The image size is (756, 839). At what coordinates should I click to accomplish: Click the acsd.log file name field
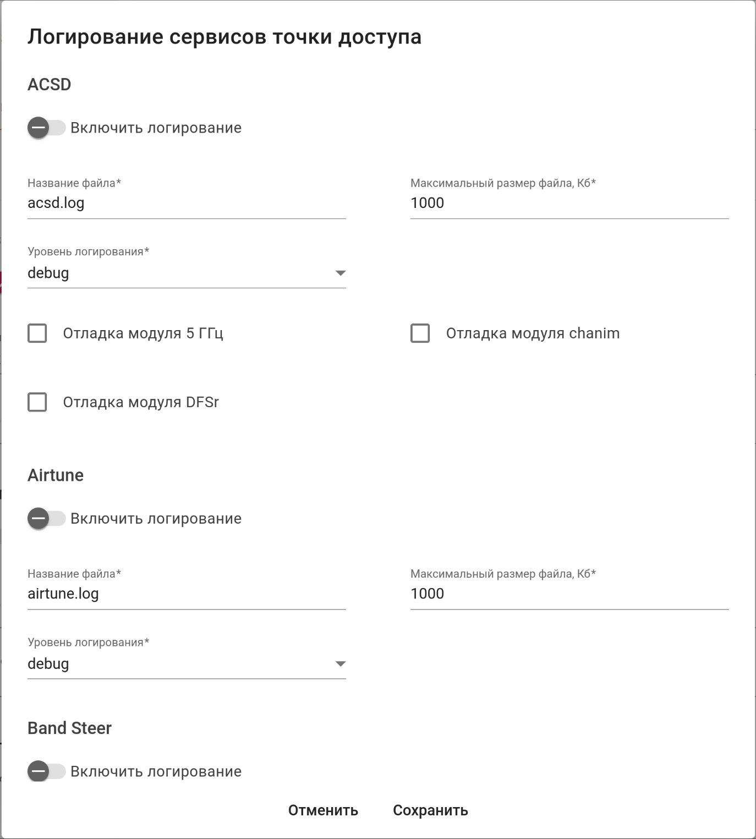pyautogui.click(x=187, y=204)
